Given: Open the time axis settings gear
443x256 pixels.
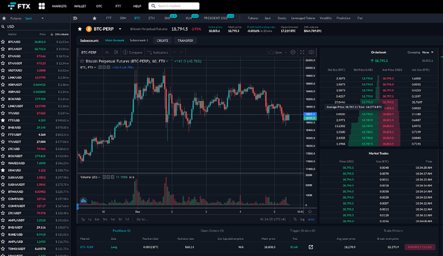Looking at the screenshot, I should [x=310, y=212].
